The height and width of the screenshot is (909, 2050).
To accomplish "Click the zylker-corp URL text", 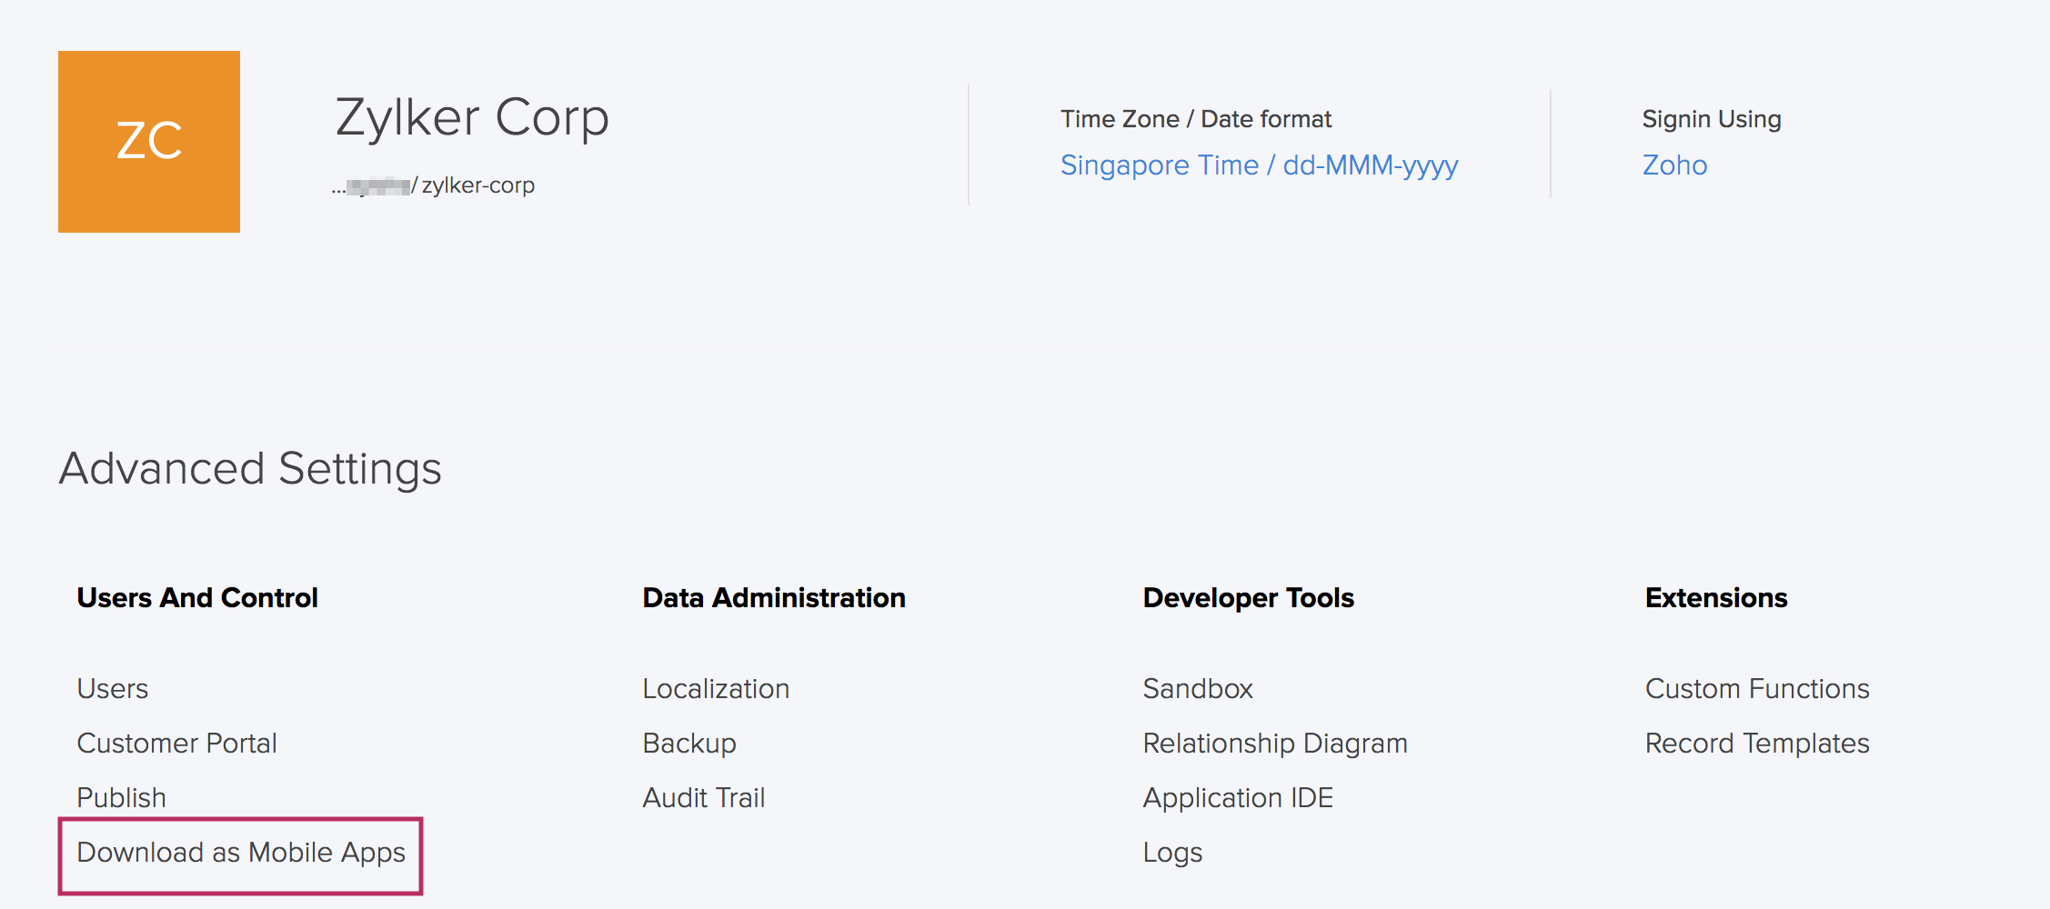I will (x=477, y=185).
